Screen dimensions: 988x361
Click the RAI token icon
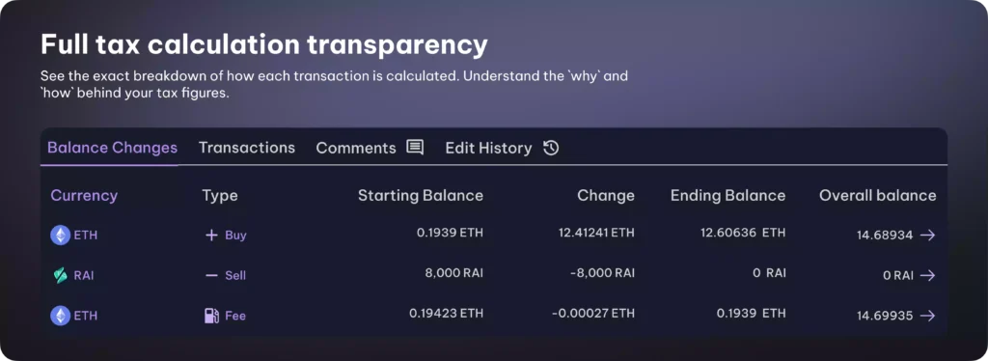(x=61, y=275)
